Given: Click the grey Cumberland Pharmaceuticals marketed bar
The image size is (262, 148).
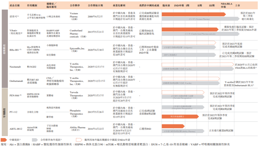Looking at the screenshot, I should tap(201, 34).
